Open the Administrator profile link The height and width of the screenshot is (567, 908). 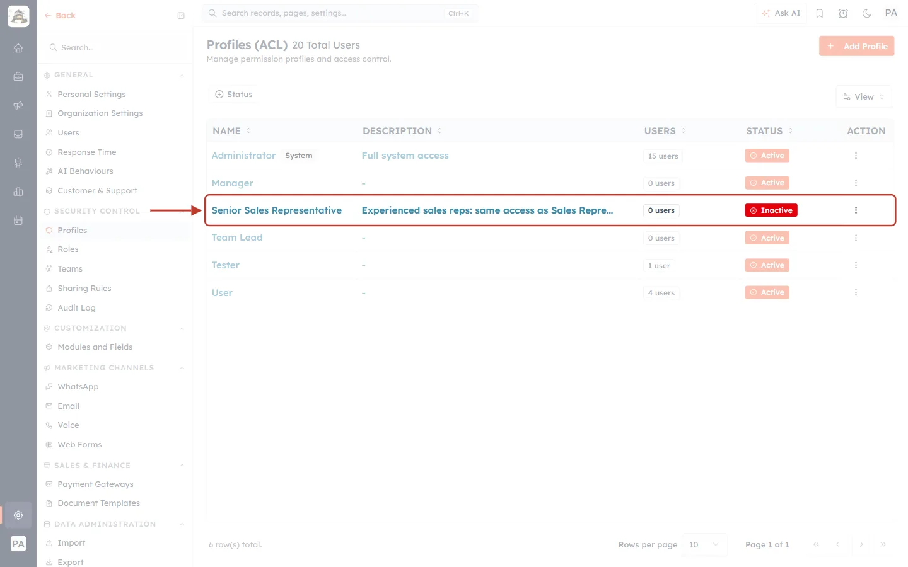click(x=243, y=156)
